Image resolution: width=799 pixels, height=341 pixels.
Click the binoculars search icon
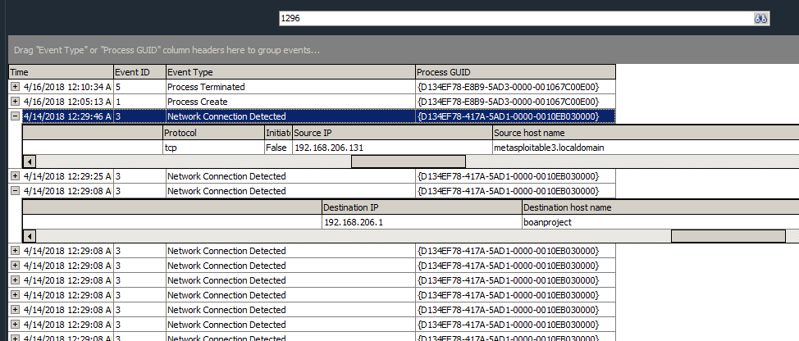click(x=760, y=18)
